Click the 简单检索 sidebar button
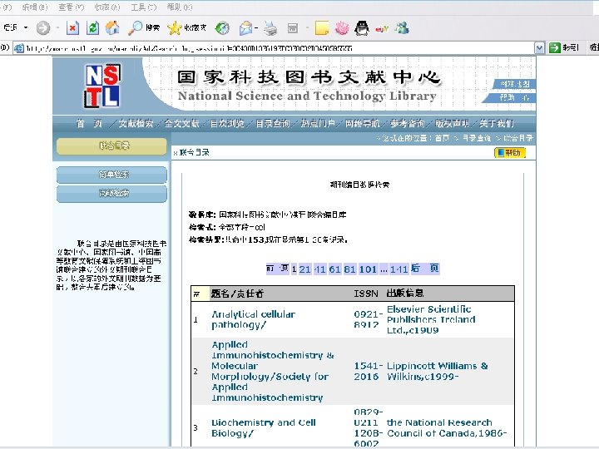This screenshot has width=599, height=449. [111, 175]
